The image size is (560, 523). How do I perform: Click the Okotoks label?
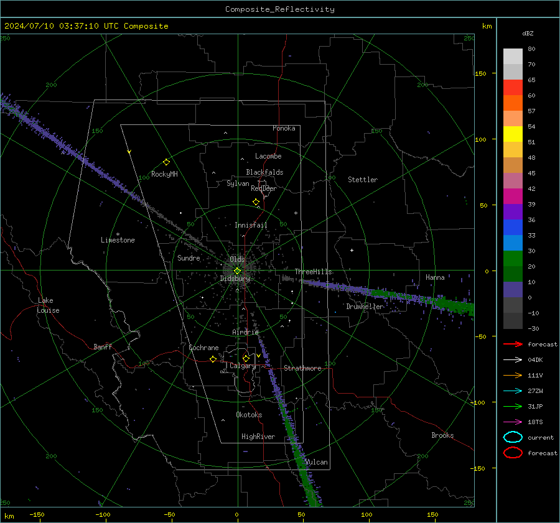point(249,415)
